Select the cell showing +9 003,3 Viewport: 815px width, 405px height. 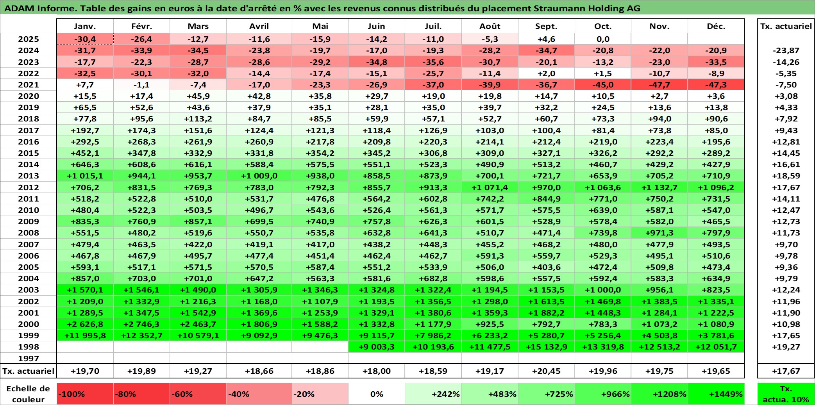pyautogui.click(x=376, y=347)
